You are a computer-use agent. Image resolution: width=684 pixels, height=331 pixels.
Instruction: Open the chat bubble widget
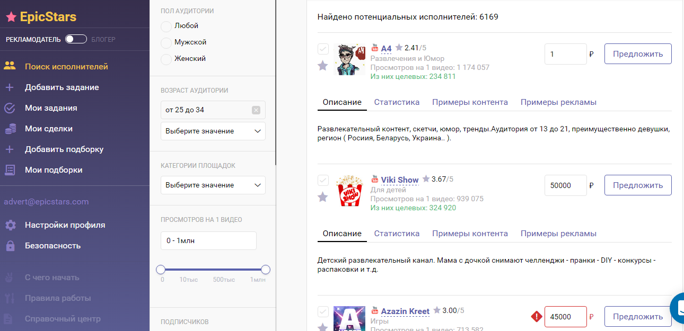pyautogui.click(x=677, y=307)
